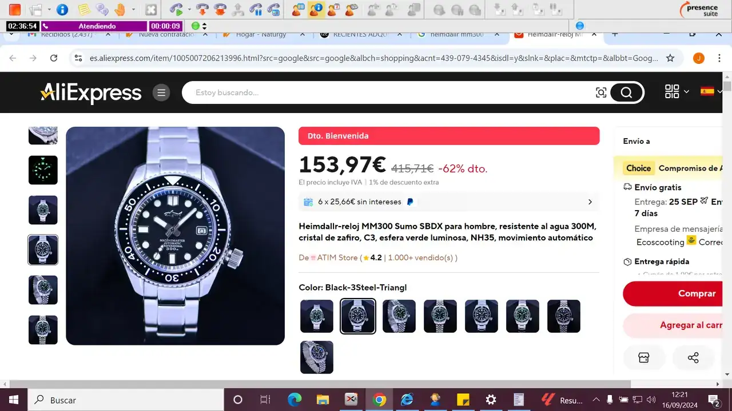Click the main watch product image
Viewport: 732px width, 411px height.
175,236
